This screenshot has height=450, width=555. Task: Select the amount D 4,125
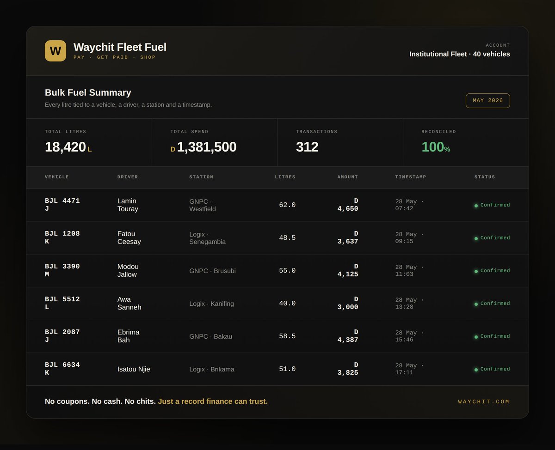(348, 270)
